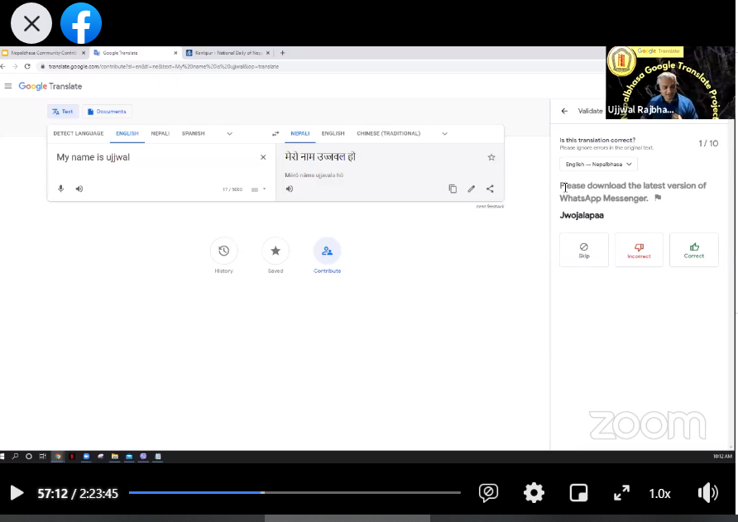Open Windows search from the taskbar

(x=15, y=456)
